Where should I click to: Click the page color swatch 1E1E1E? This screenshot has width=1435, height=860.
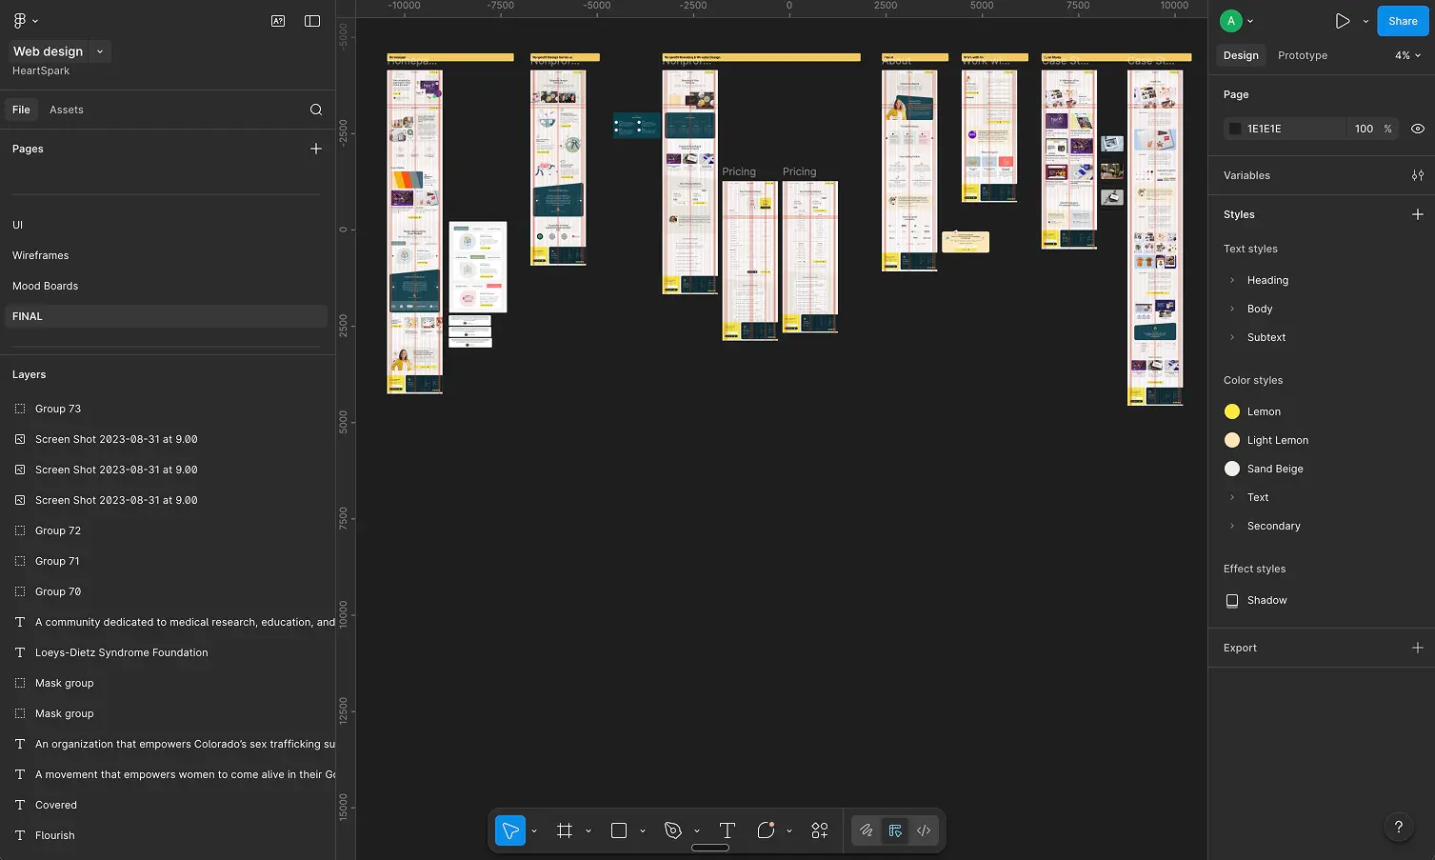pyautogui.click(x=1235, y=129)
